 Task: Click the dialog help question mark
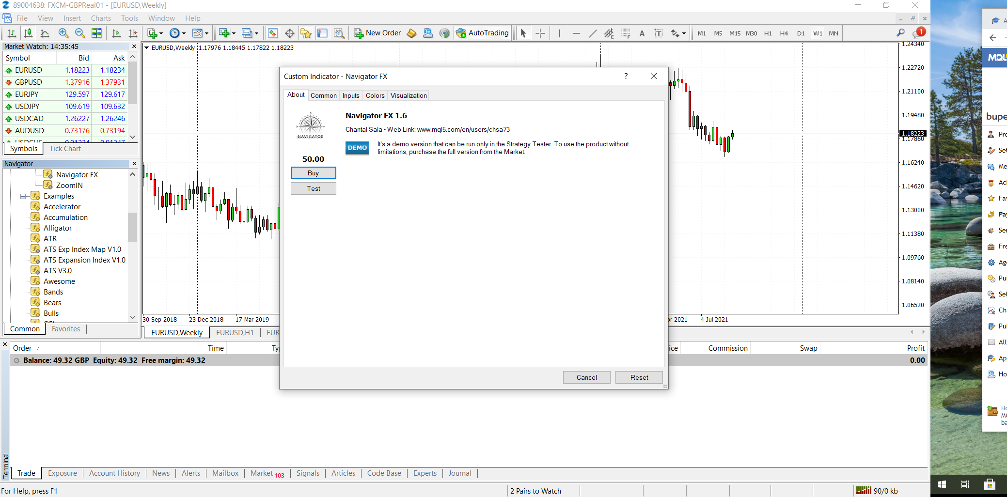[x=626, y=76]
